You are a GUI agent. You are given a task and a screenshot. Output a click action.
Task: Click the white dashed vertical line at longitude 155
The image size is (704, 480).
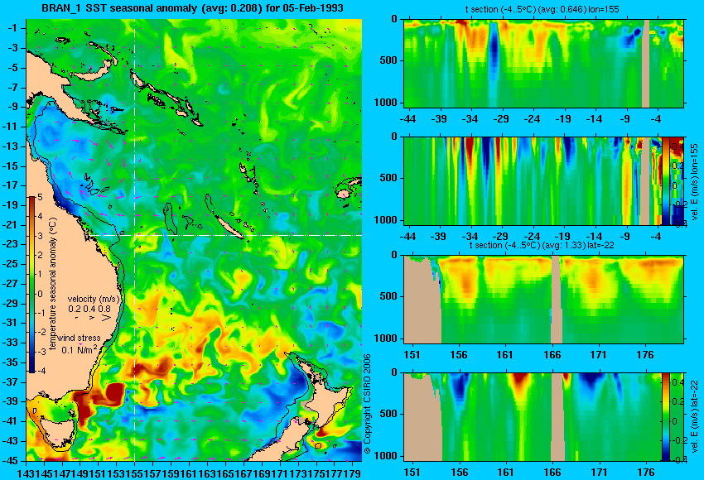135,239
